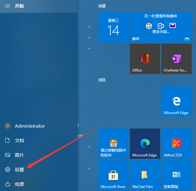Open the Microsoft Store tile
The width and height of the screenshot is (196, 191).
113,175
